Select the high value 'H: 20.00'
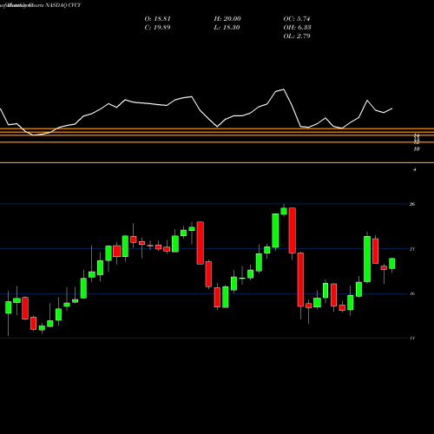This screenshot has height=434, width=434. click(227, 19)
